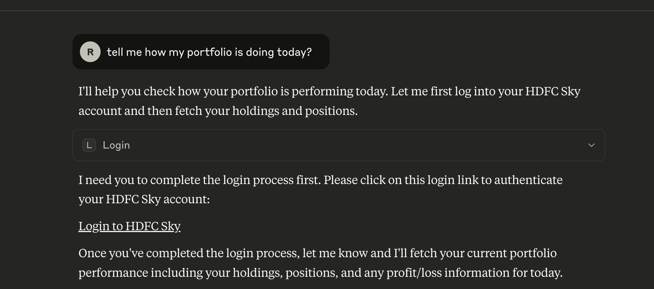Click the word "authenticate" in the login instruction

[528, 180]
